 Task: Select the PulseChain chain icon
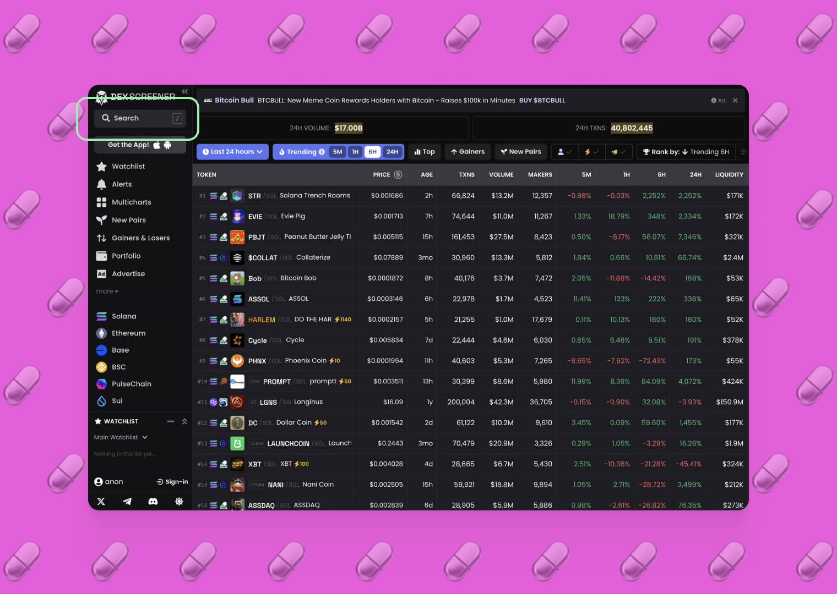click(x=101, y=384)
